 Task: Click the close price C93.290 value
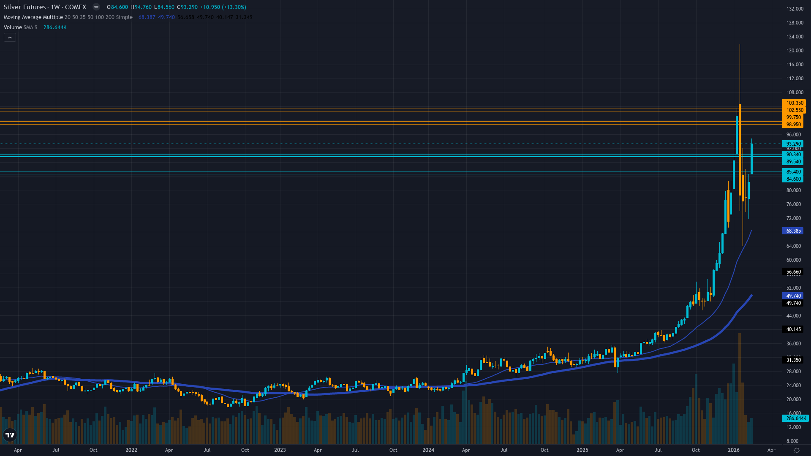click(188, 7)
